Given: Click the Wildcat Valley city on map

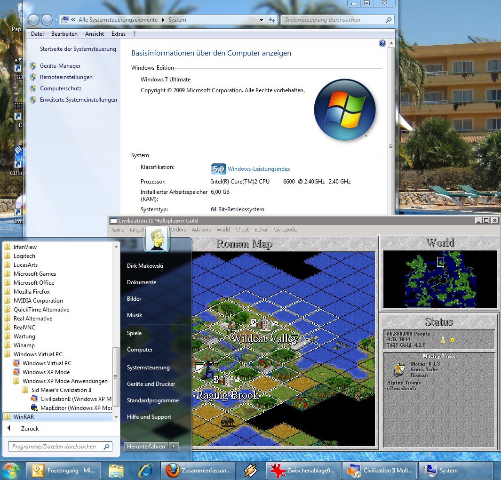Looking at the screenshot, I should (265, 325).
